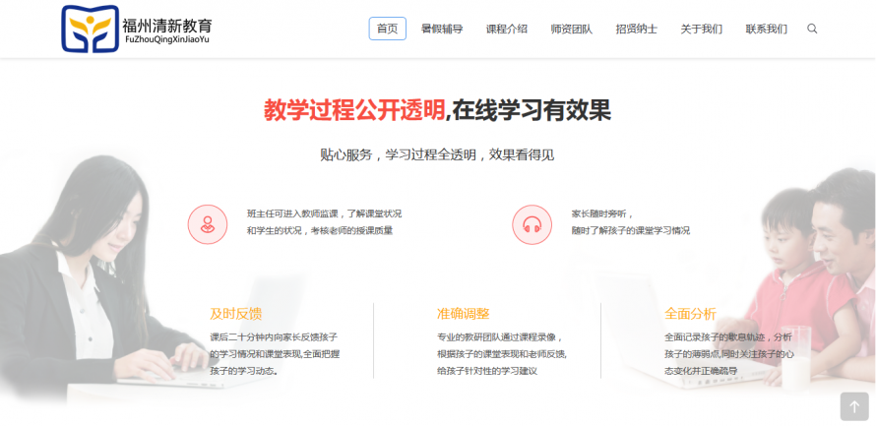
Task: Select the 准确调整 heading
Action: 463,314
